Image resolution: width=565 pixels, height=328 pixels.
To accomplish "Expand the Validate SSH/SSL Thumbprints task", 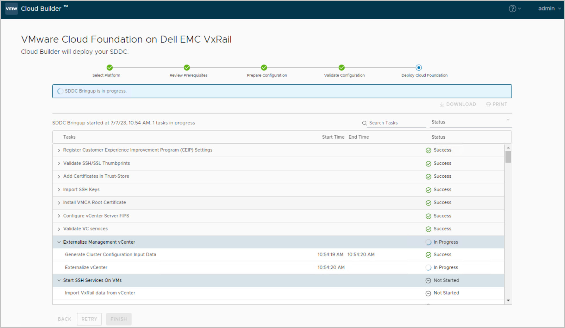I will [59, 163].
